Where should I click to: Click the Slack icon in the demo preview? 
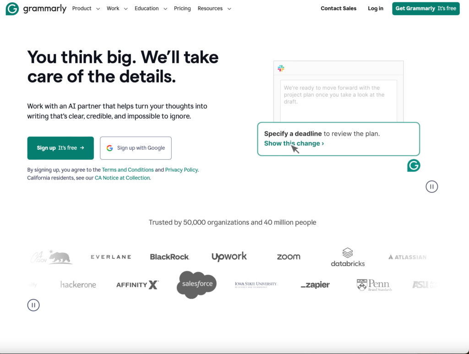pyautogui.click(x=281, y=68)
